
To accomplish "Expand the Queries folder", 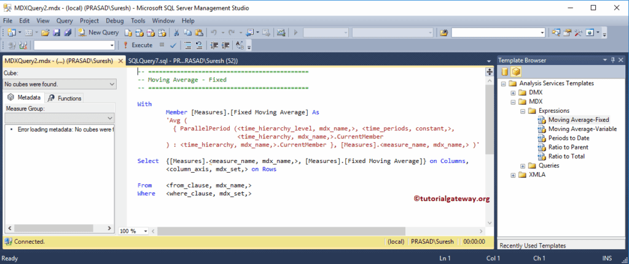I will pyautogui.click(x=523, y=165).
